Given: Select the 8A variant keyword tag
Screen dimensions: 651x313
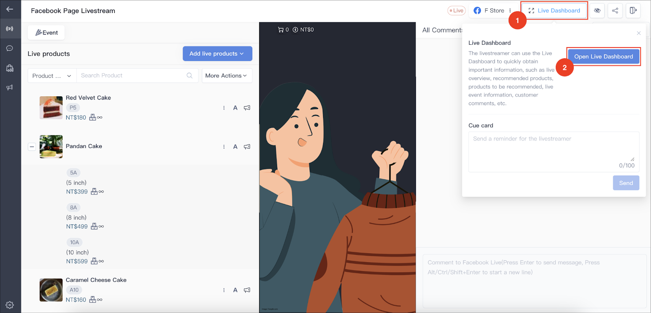Looking at the screenshot, I should 73,207.
